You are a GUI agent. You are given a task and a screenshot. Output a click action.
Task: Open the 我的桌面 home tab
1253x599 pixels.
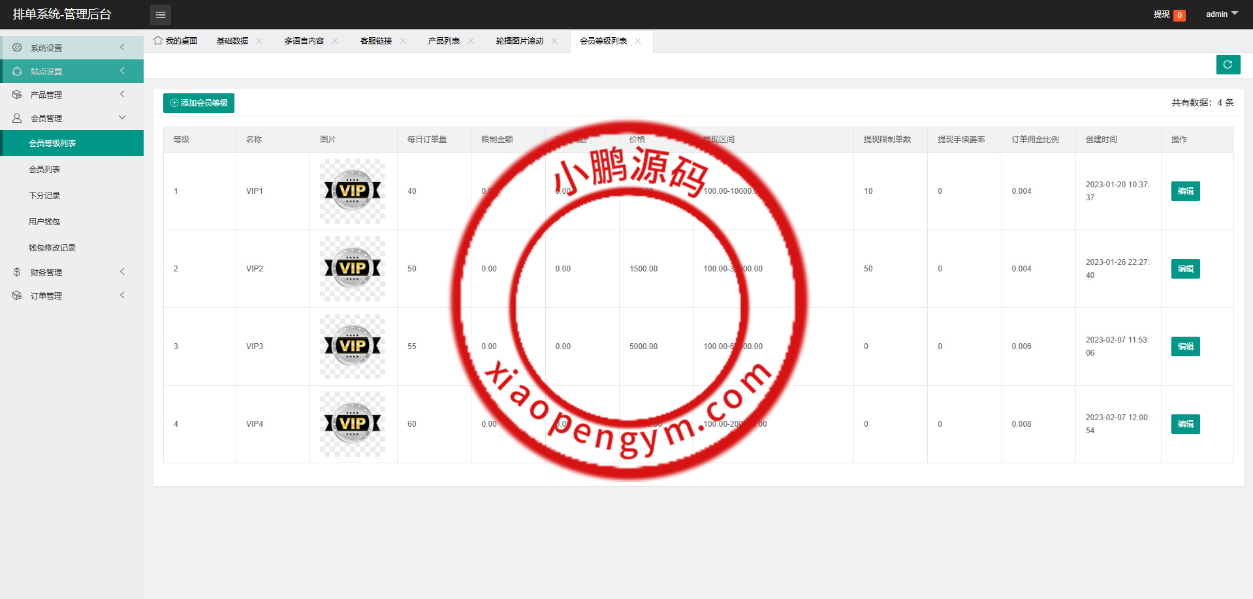click(176, 41)
